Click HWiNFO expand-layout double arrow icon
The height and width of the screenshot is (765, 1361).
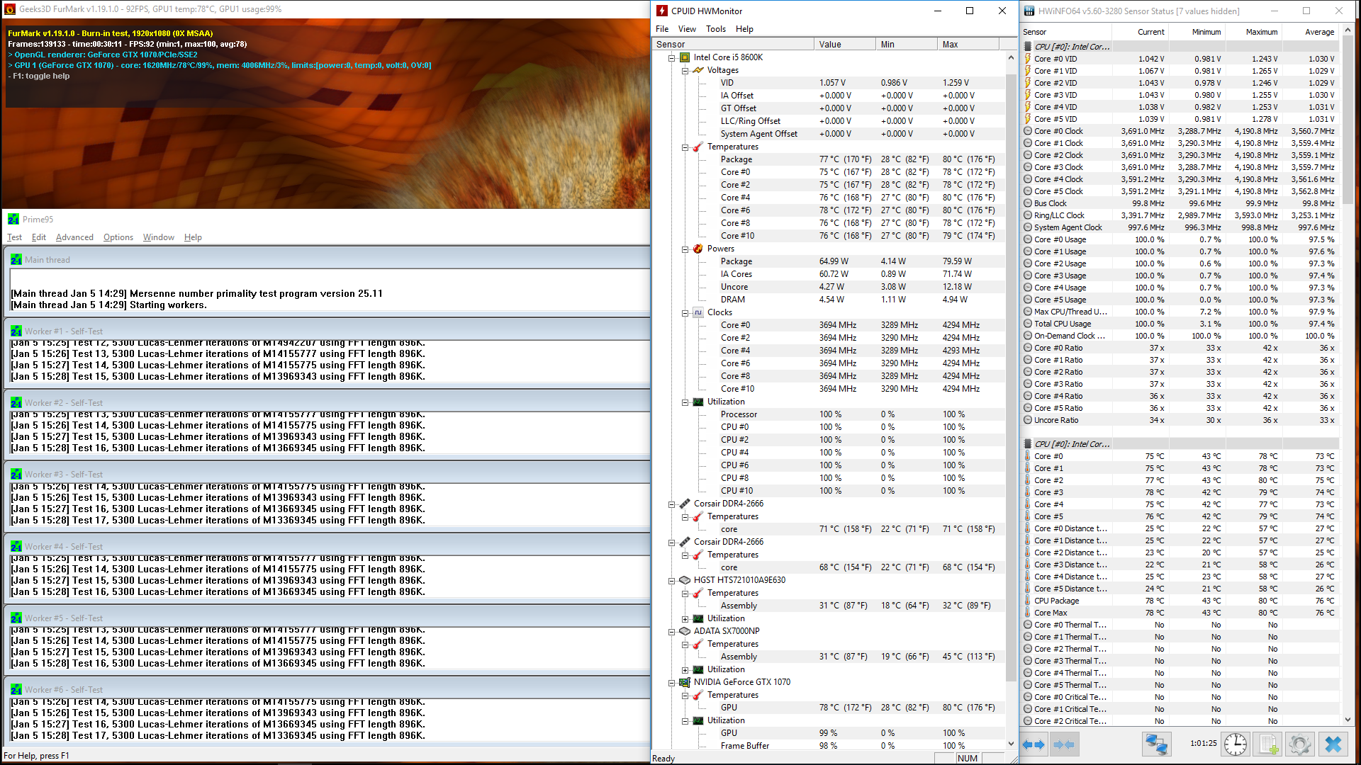click(x=1034, y=744)
